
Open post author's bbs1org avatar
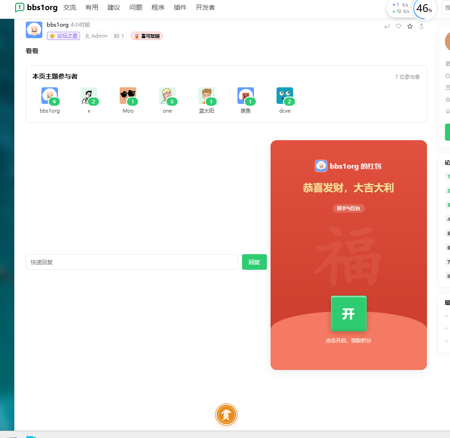pos(34,30)
